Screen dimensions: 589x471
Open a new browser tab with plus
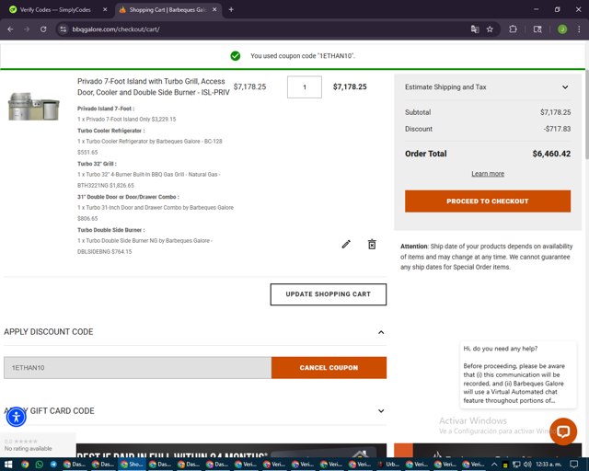tap(231, 10)
